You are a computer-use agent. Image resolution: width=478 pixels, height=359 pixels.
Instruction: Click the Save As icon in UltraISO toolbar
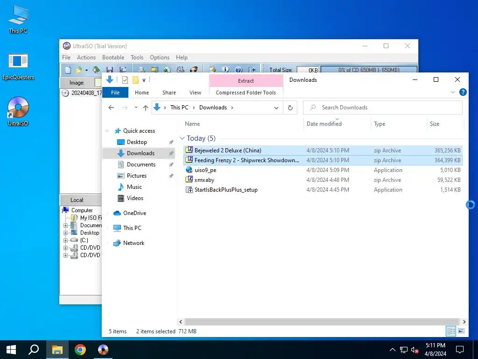[x=123, y=70]
